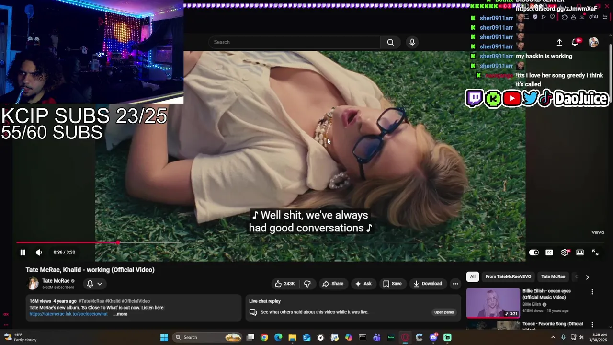Click the red video progress scrubber handle
613x345 pixels.
coord(118,243)
